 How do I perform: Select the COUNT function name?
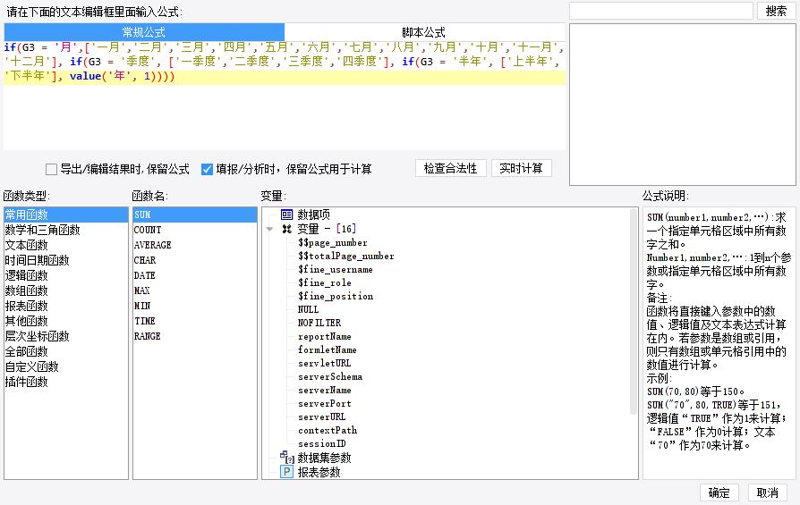[x=195, y=230]
